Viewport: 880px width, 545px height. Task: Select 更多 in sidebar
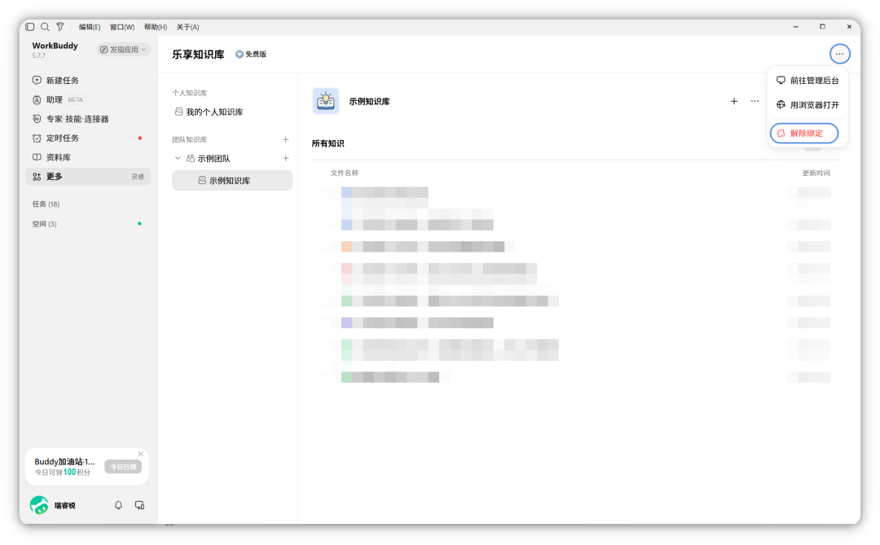(88, 176)
